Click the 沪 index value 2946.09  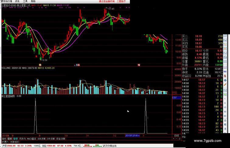pyautogui.click(x=11, y=146)
